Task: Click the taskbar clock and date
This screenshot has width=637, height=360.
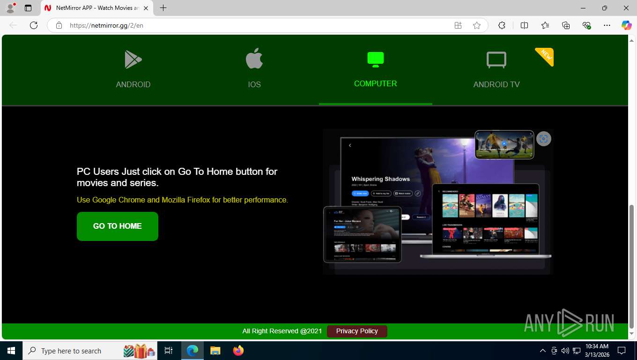Action: 597,351
